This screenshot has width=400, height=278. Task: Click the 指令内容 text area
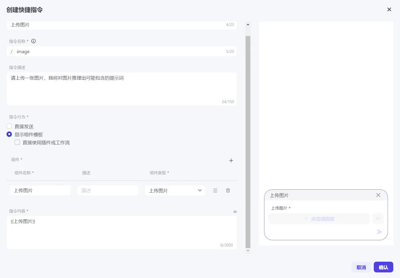(122, 233)
